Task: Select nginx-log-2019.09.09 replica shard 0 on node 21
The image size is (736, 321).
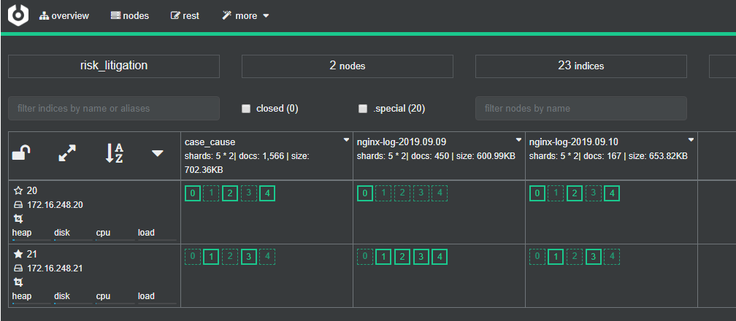Action: [x=365, y=257]
